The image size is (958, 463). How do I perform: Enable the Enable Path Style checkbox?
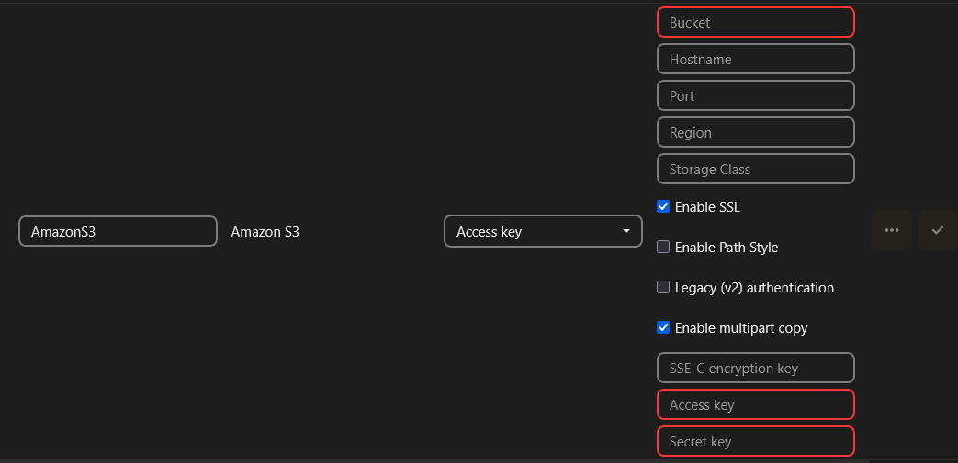coord(663,248)
